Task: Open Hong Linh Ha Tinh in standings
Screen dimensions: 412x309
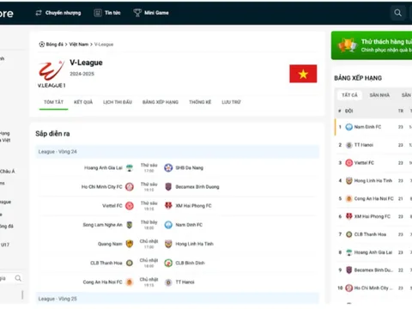Action: point(373,180)
